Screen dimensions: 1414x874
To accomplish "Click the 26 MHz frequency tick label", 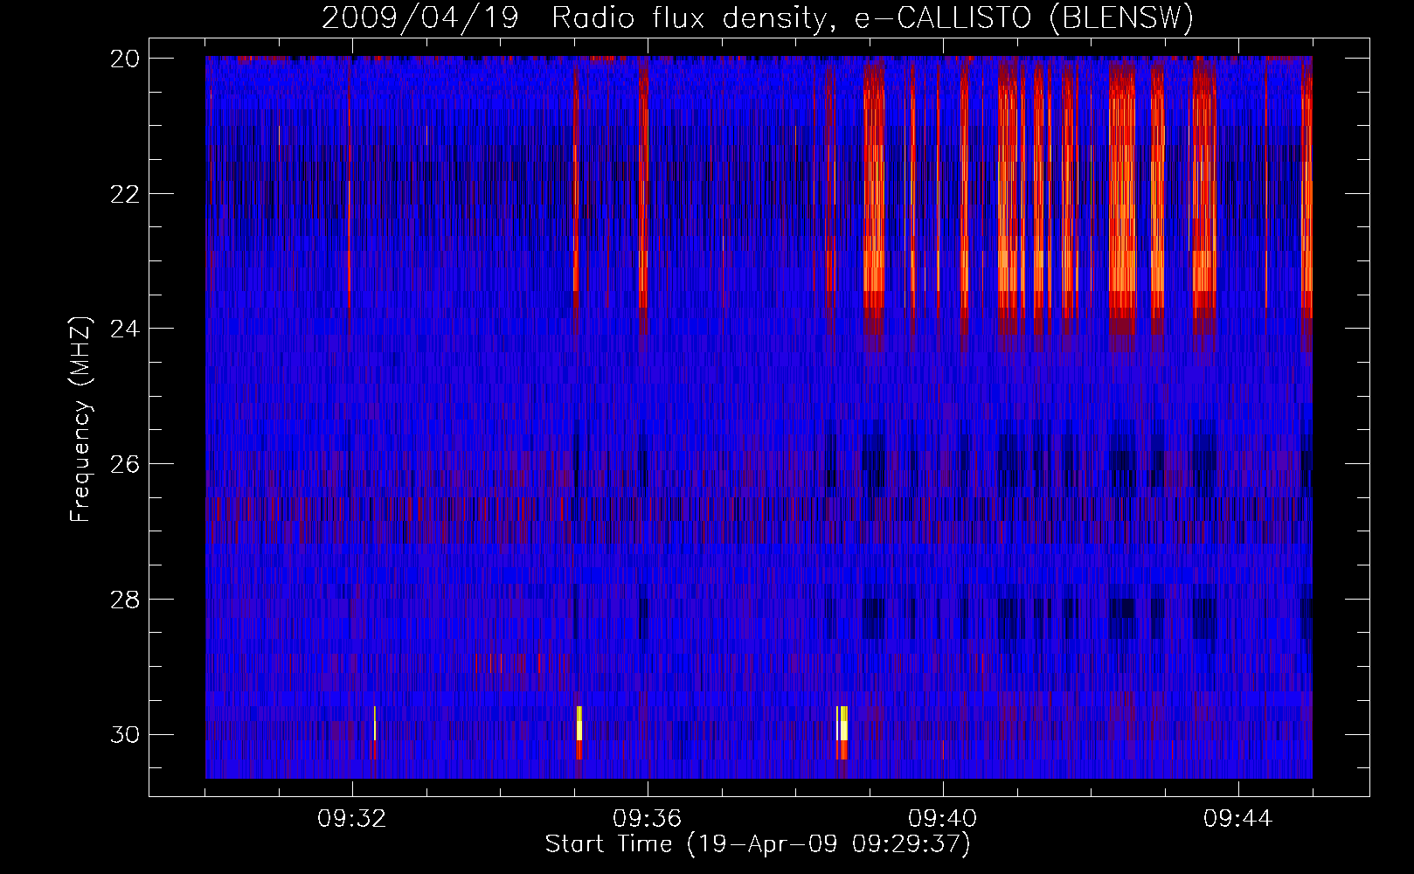I will [x=126, y=464].
